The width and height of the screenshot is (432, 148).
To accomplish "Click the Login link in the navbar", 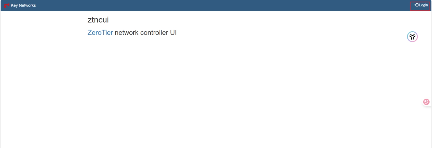I will tap(423, 5).
